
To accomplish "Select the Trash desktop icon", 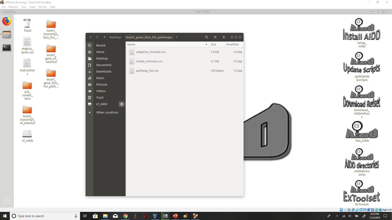I will (x=27, y=25).
